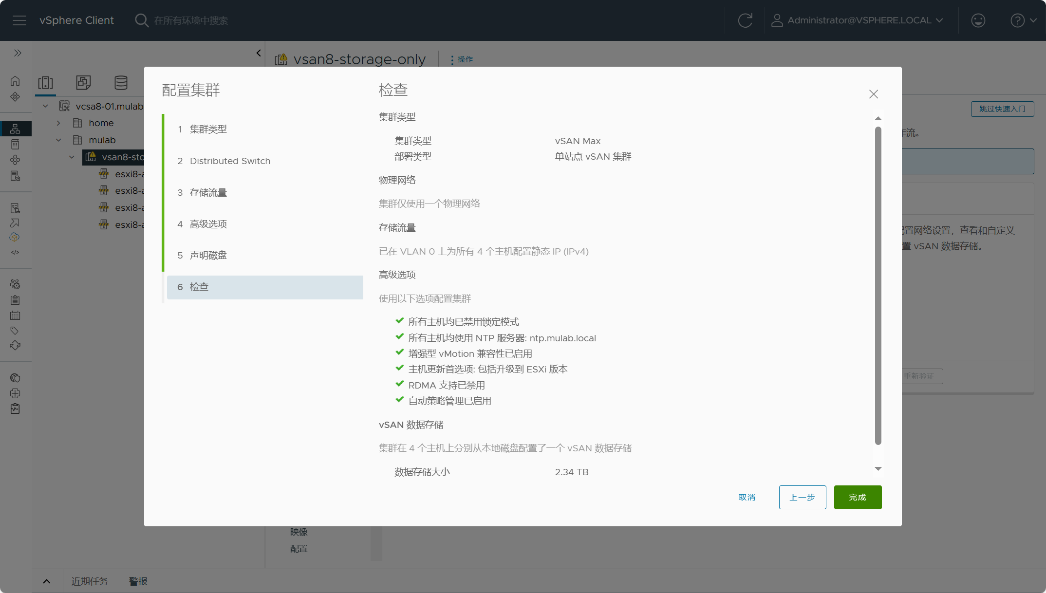
Task: Click the scrollbar up arrow
Action: tap(878, 118)
